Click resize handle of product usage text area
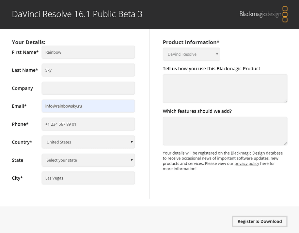The image size is (299, 233). tap(286, 101)
